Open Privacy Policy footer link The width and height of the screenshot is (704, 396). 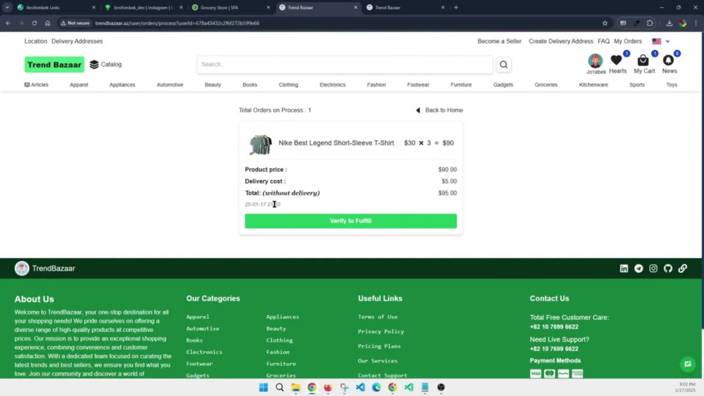click(381, 331)
